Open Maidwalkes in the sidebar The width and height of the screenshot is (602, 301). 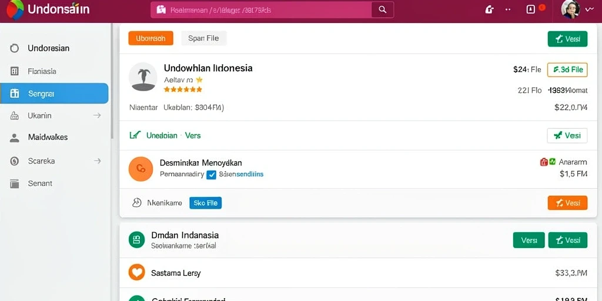tap(48, 137)
